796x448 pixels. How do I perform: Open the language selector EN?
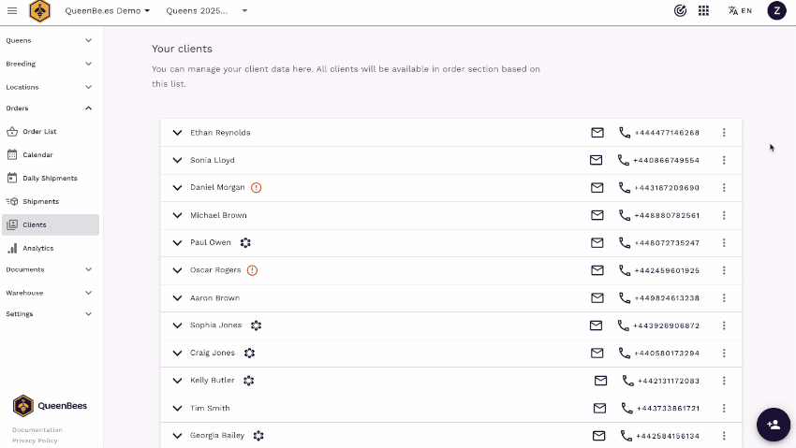tap(740, 10)
